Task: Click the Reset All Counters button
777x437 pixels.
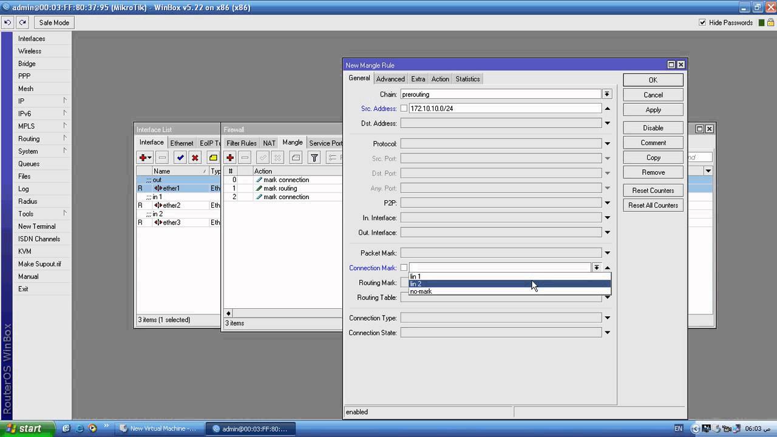Action: 653,205
